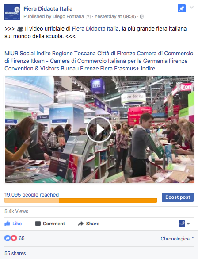Open post options chevron at top right
Viewport: 198px width, 259px height.
191,7
